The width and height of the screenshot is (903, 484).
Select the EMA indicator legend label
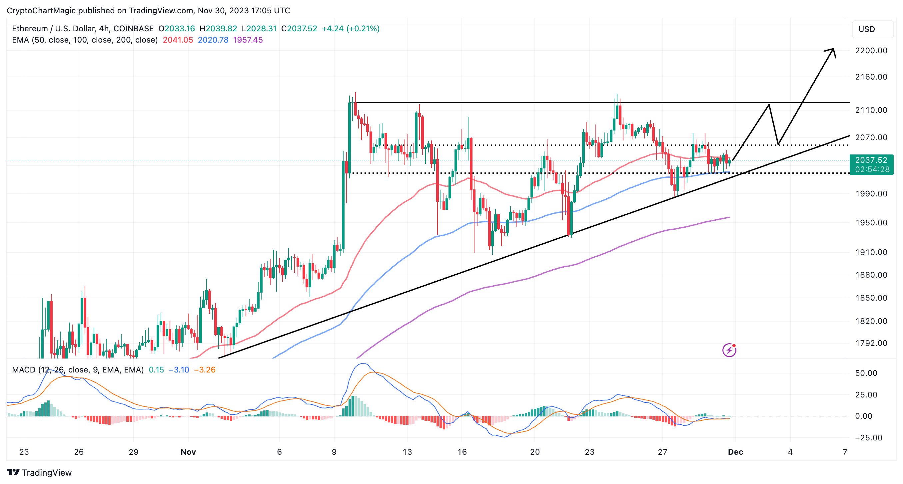pos(85,40)
